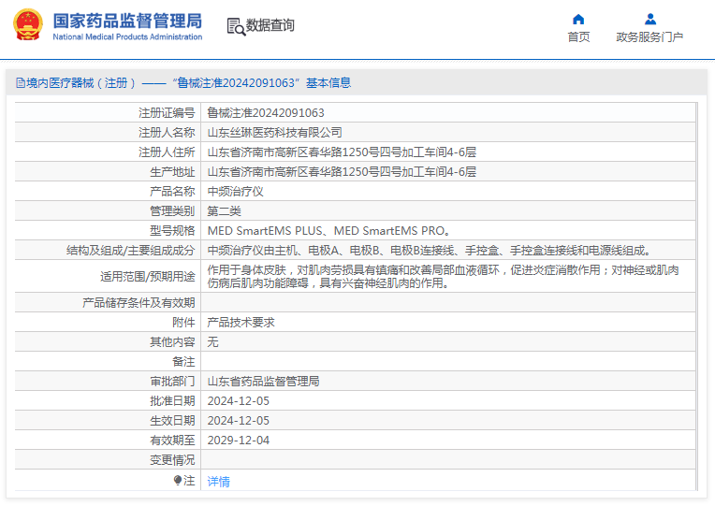This screenshot has height=506, width=715.
Task: Select the 注册人住所 address value
Action: click(342, 152)
